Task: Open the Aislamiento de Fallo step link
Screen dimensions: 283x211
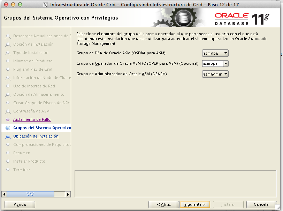Action: tap(32, 119)
